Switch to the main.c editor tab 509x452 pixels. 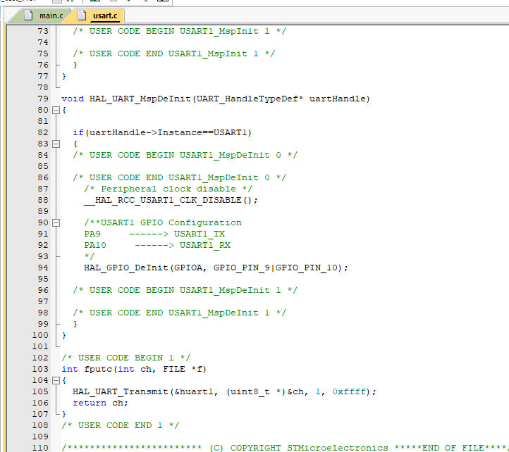point(44,15)
